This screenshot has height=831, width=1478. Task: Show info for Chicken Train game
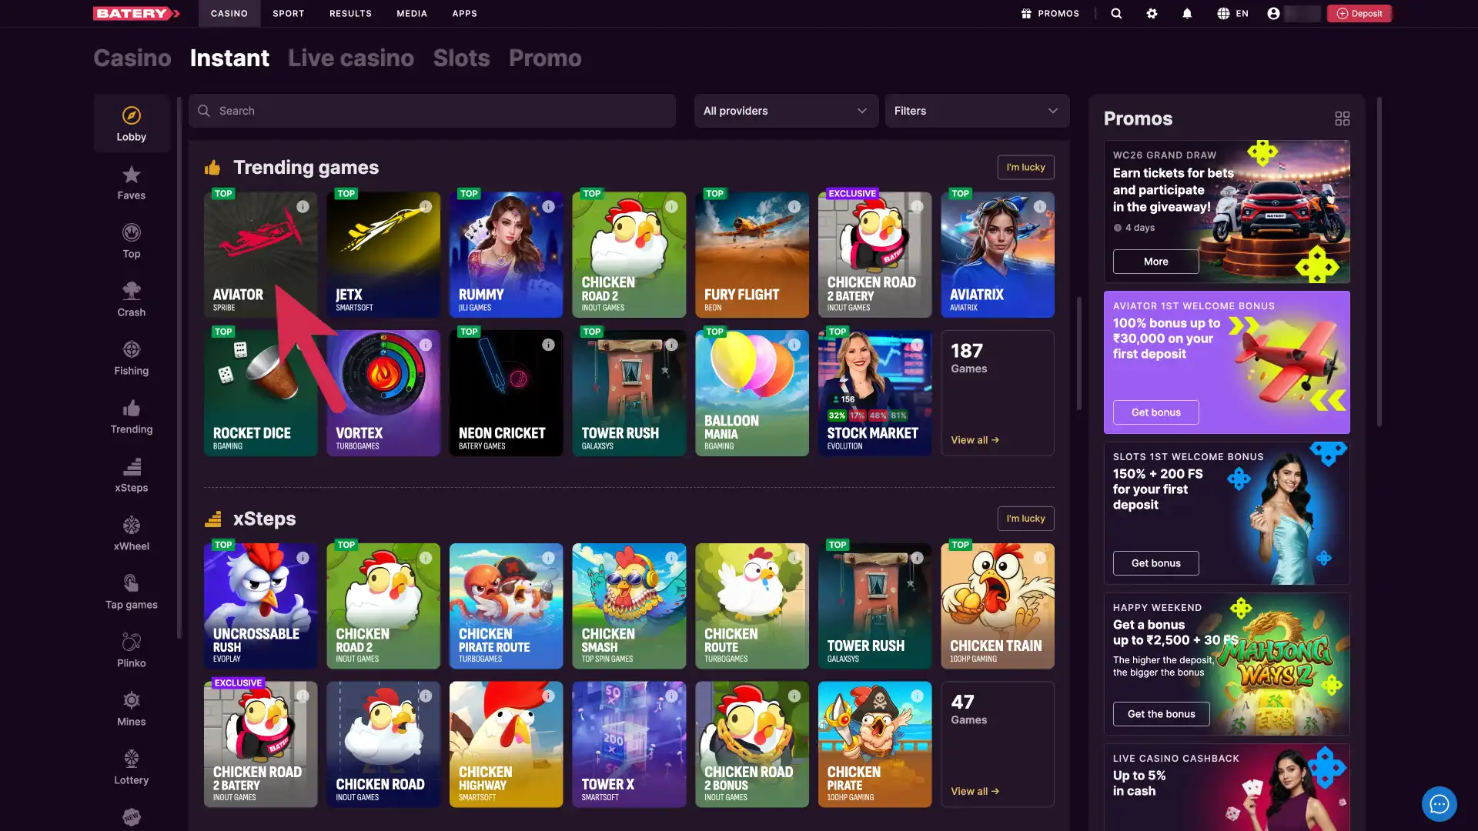[1040, 558]
